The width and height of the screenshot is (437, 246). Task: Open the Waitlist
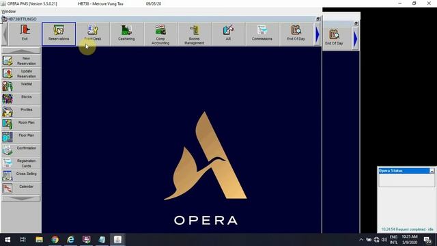point(21,87)
